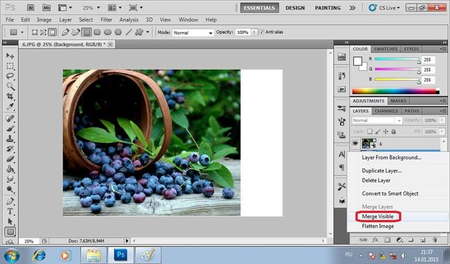Select the Eyedropper tool
This screenshot has height=264, width=450.
click(10, 107)
